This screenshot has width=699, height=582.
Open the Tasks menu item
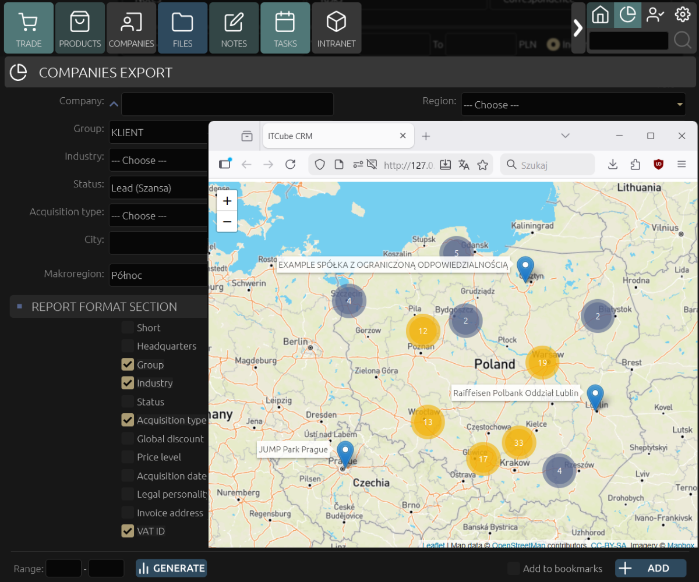point(285,28)
